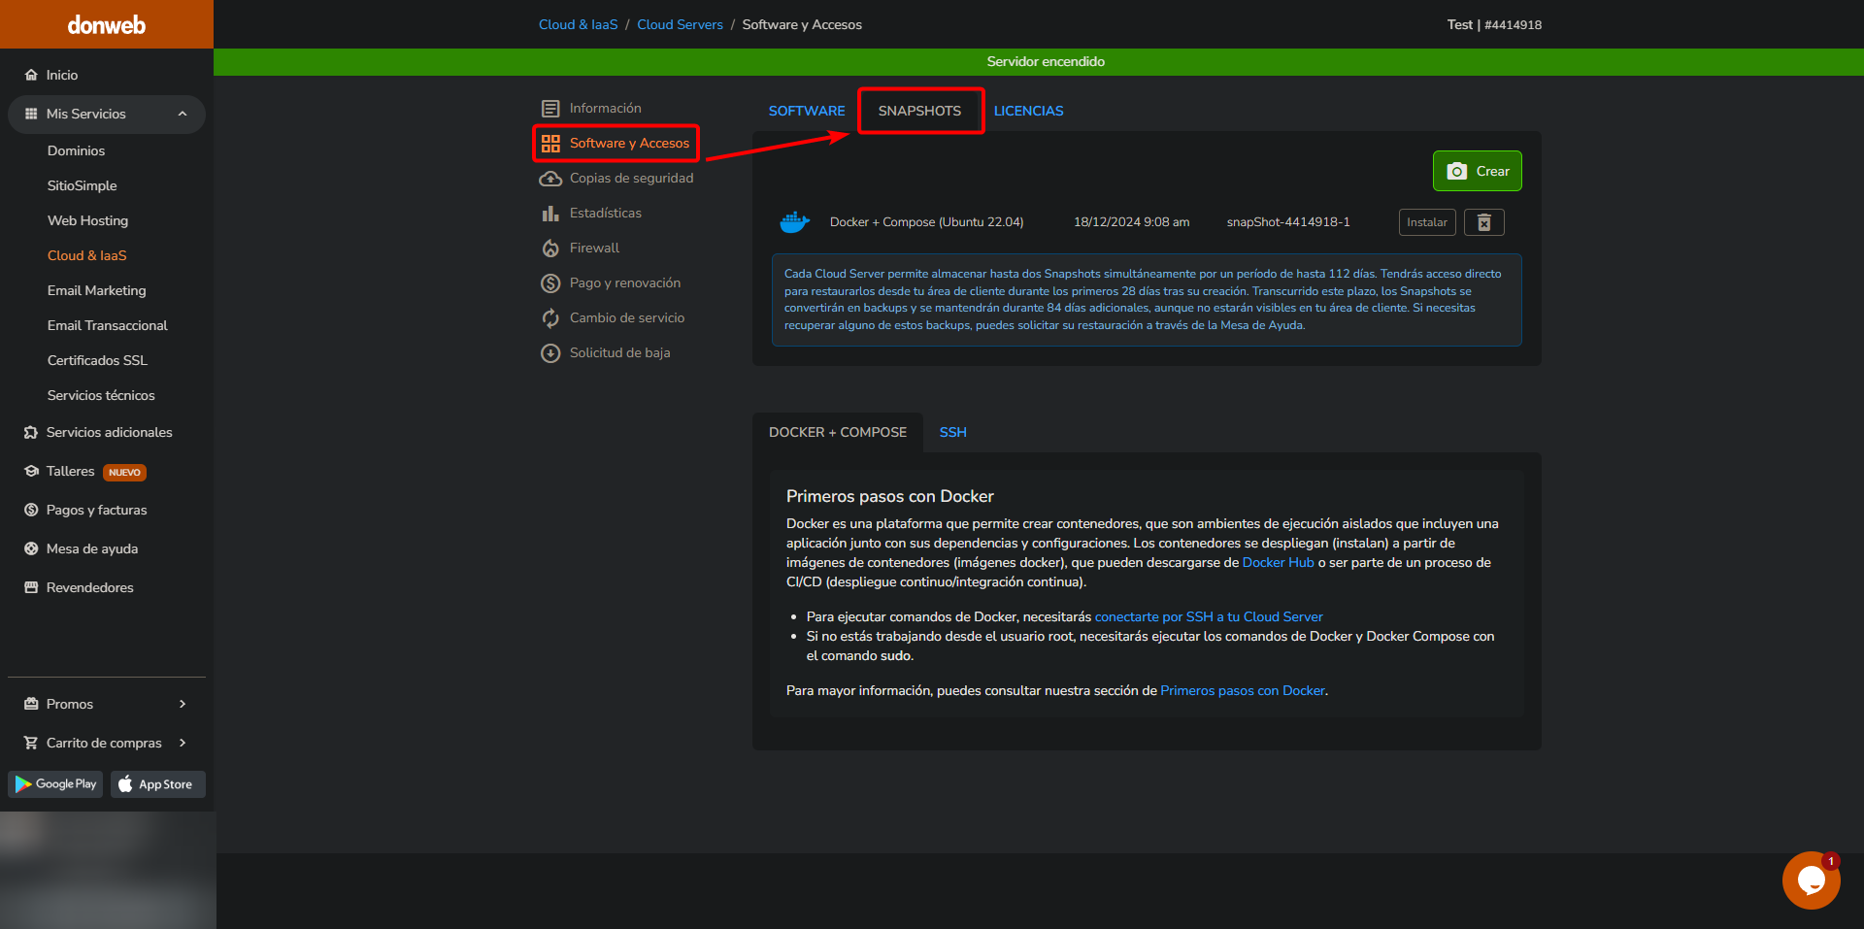Open Email Transaccional in sidebar
Viewport: 1864px width, 929px height.
click(107, 325)
